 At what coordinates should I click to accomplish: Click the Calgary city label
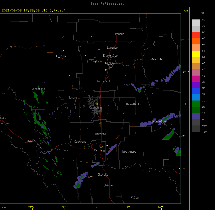pyautogui.click(x=100, y=150)
